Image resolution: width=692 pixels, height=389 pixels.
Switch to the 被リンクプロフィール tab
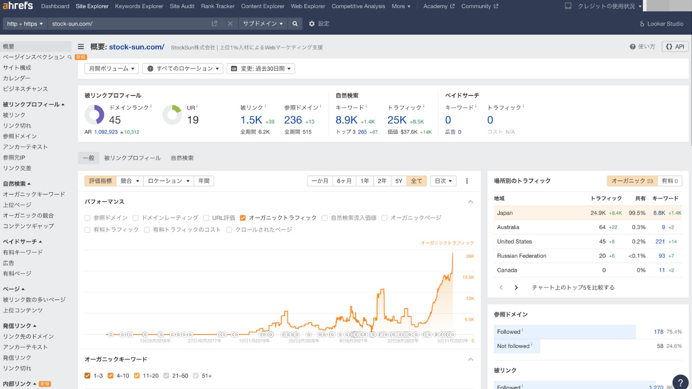click(132, 158)
